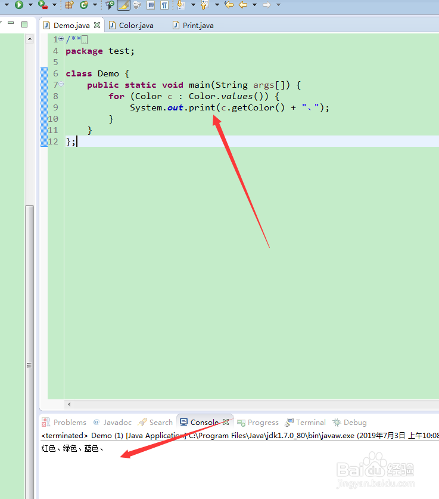Screen dimensions: 439x499
Task: Expand the folded comment on line 1
Action: (x=61, y=39)
